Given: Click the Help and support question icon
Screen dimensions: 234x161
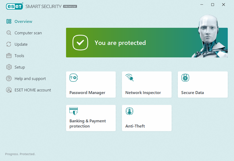Looking at the screenshot, I should pos(9,79).
